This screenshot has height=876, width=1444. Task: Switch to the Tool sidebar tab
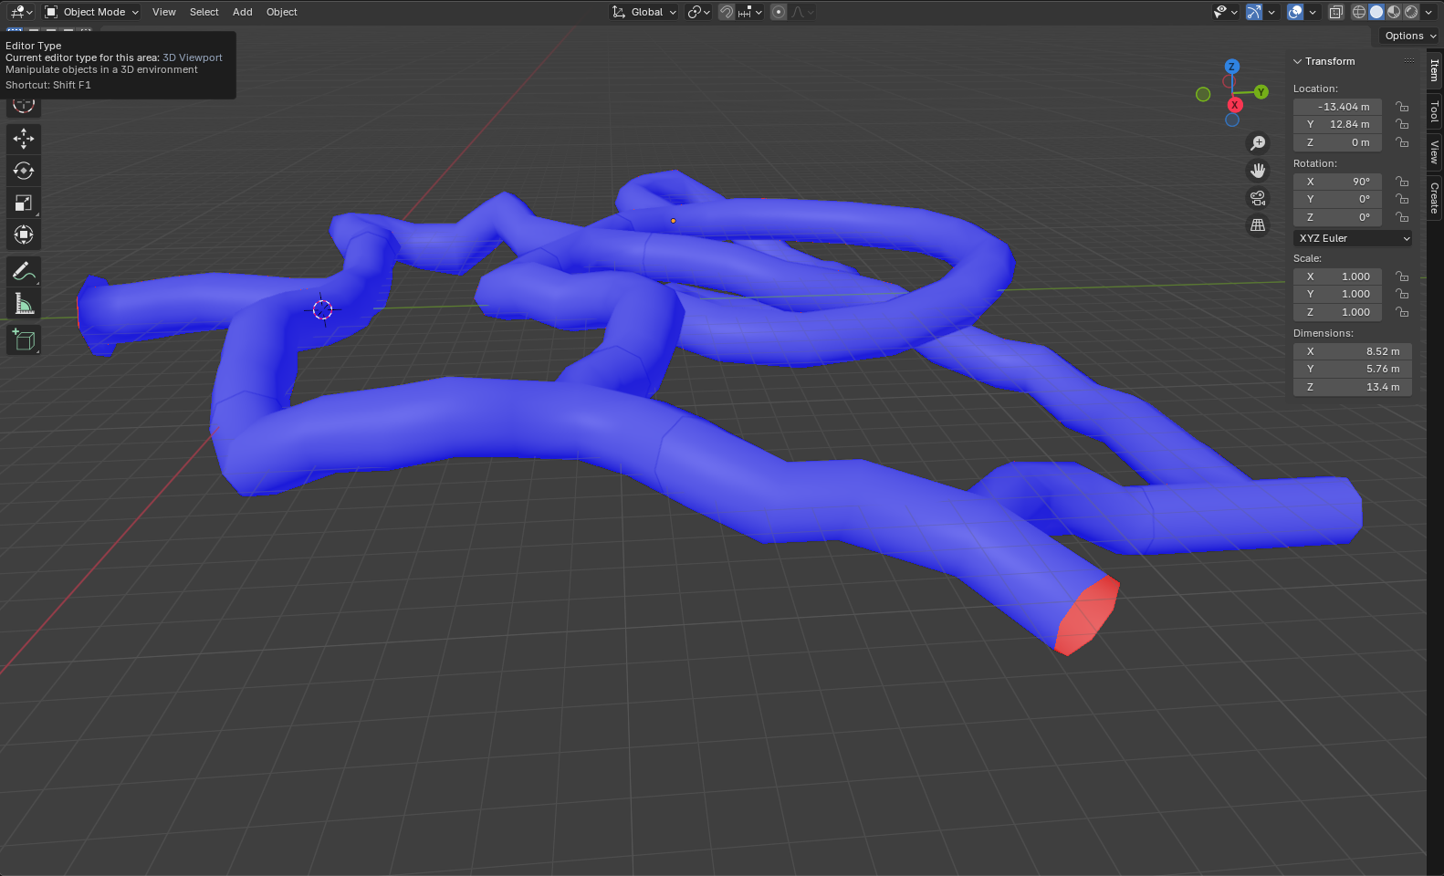[1435, 111]
